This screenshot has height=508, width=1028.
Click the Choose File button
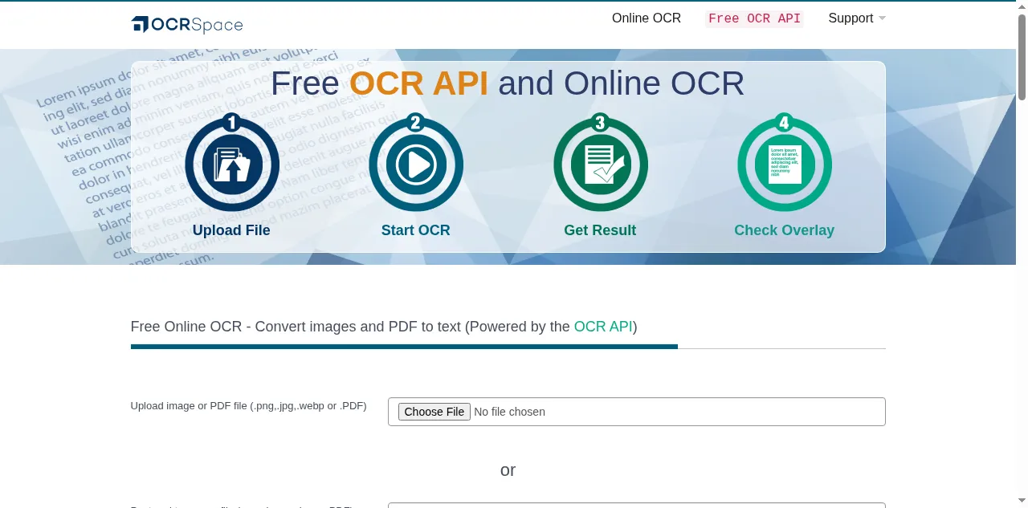(x=434, y=412)
